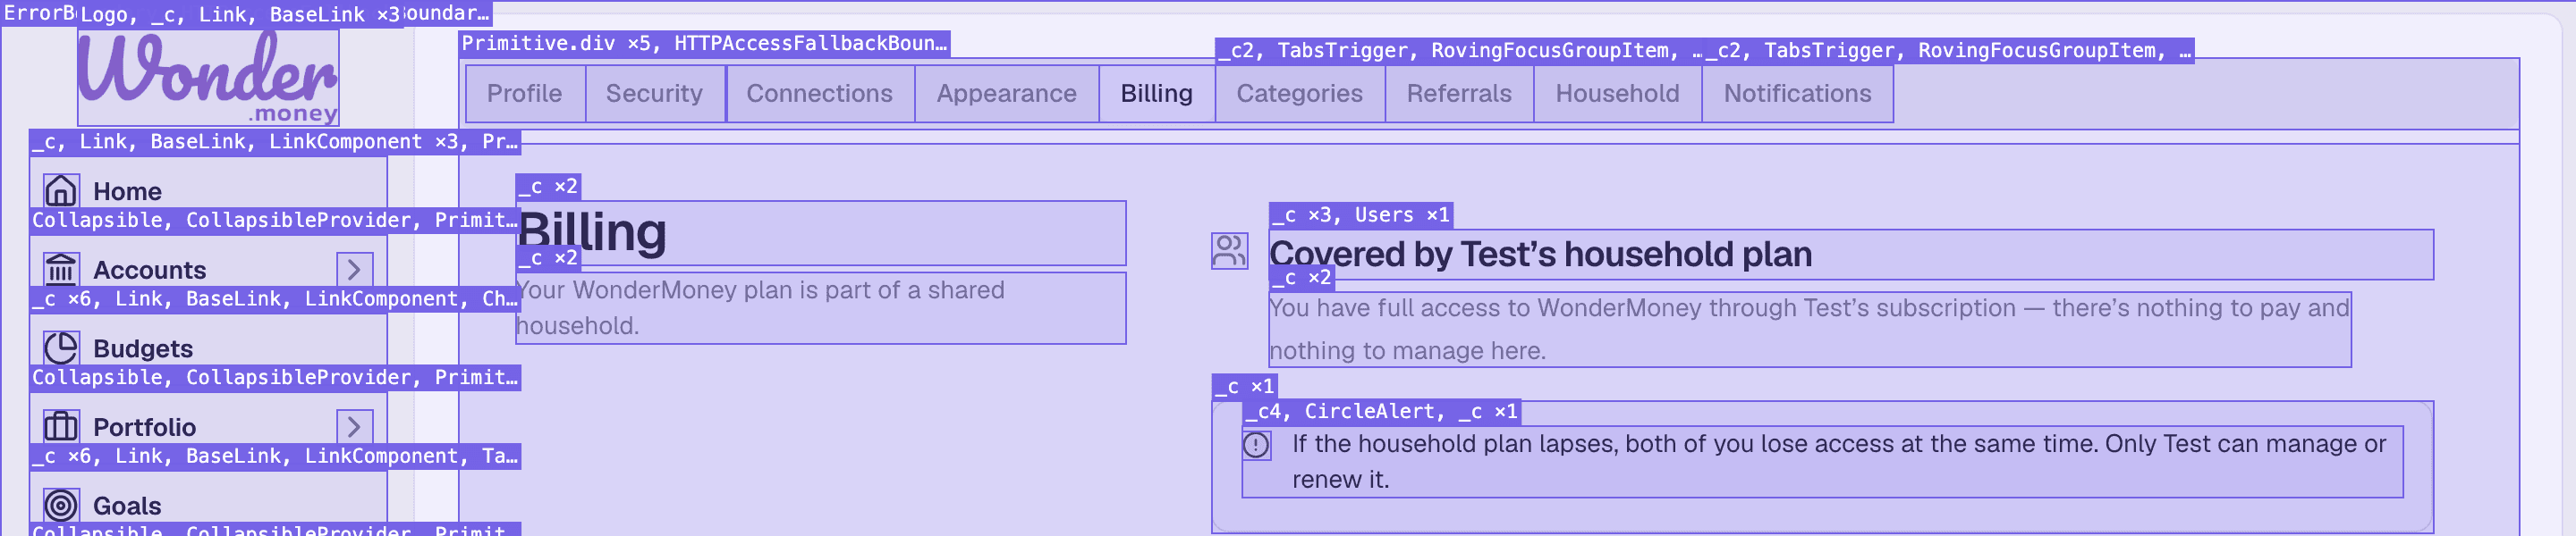Click the Goals target icon
2576x536 pixels.
[x=61, y=506]
